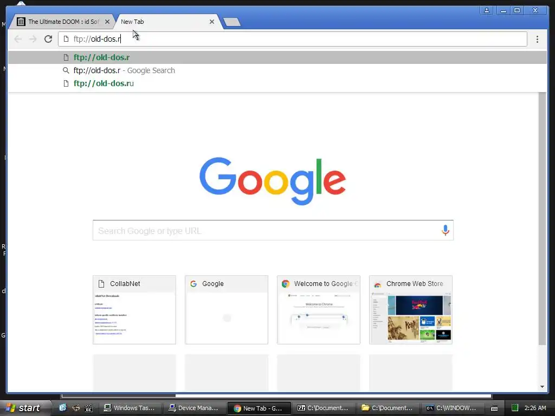Open the Google most-visited tile

[x=227, y=309]
